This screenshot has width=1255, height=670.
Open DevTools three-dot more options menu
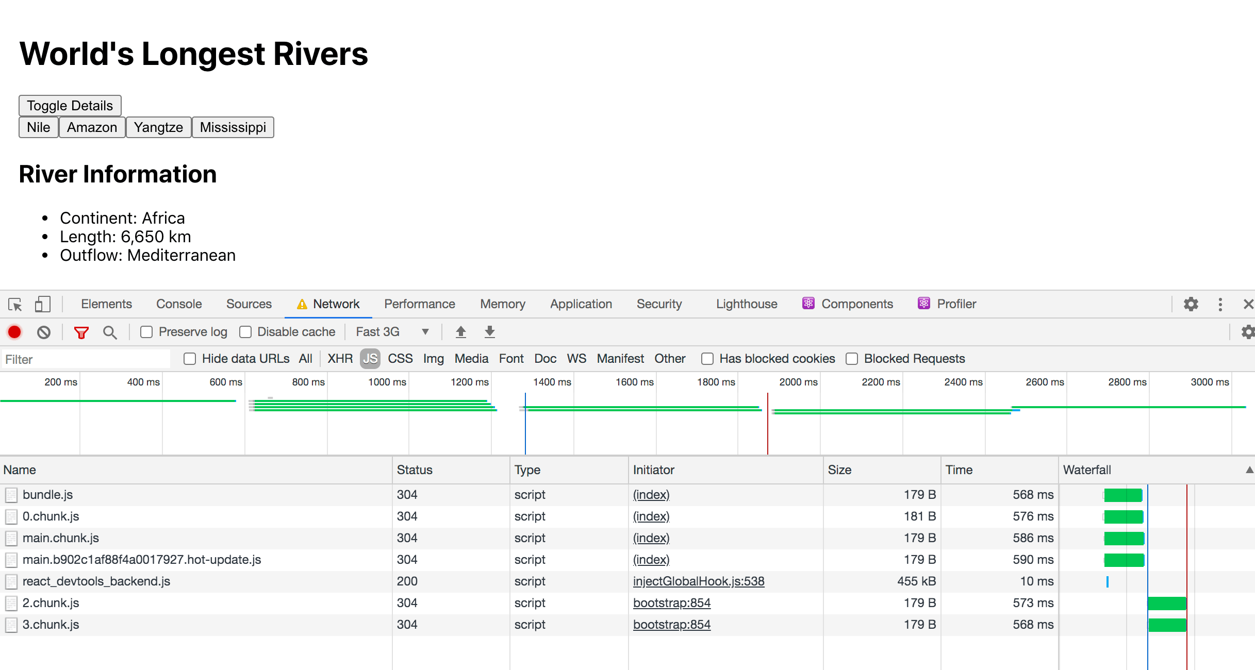tap(1220, 304)
